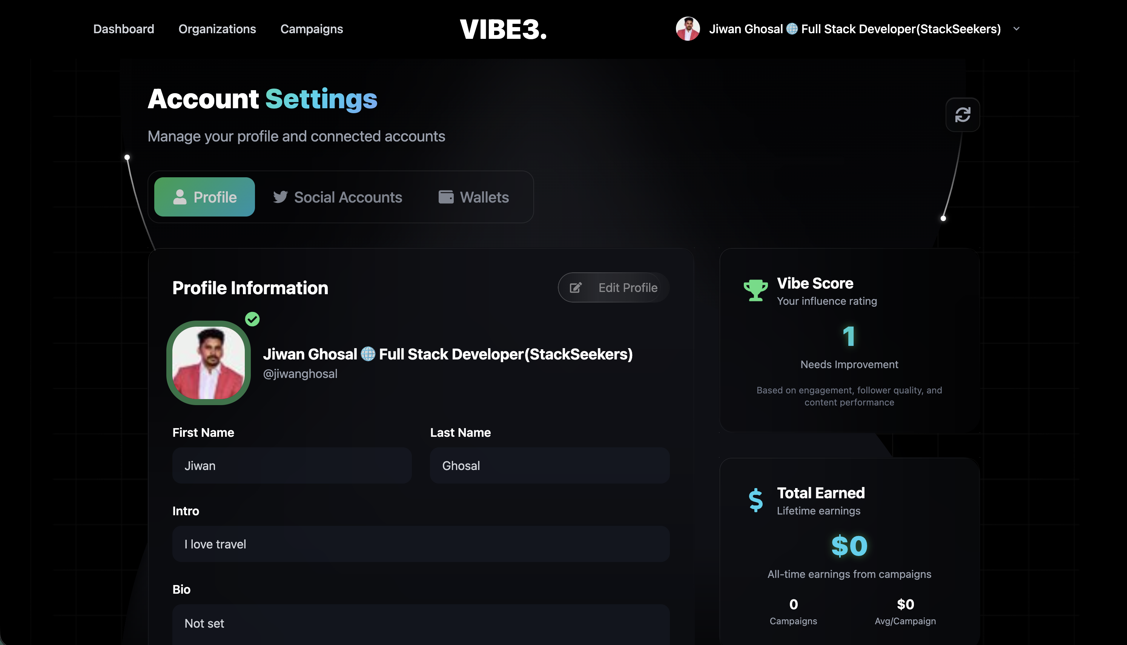Navigate to Campaigns
The height and width of the screenshot is (645, 1127).
pos(311,29)
